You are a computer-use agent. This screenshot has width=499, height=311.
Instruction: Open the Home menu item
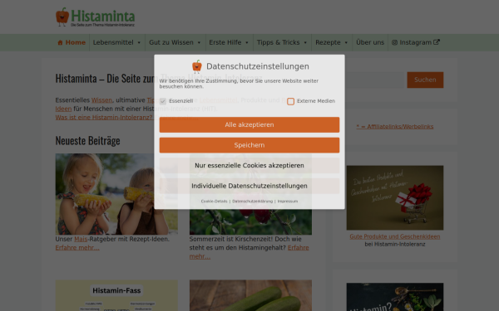[x=72, y=42]
